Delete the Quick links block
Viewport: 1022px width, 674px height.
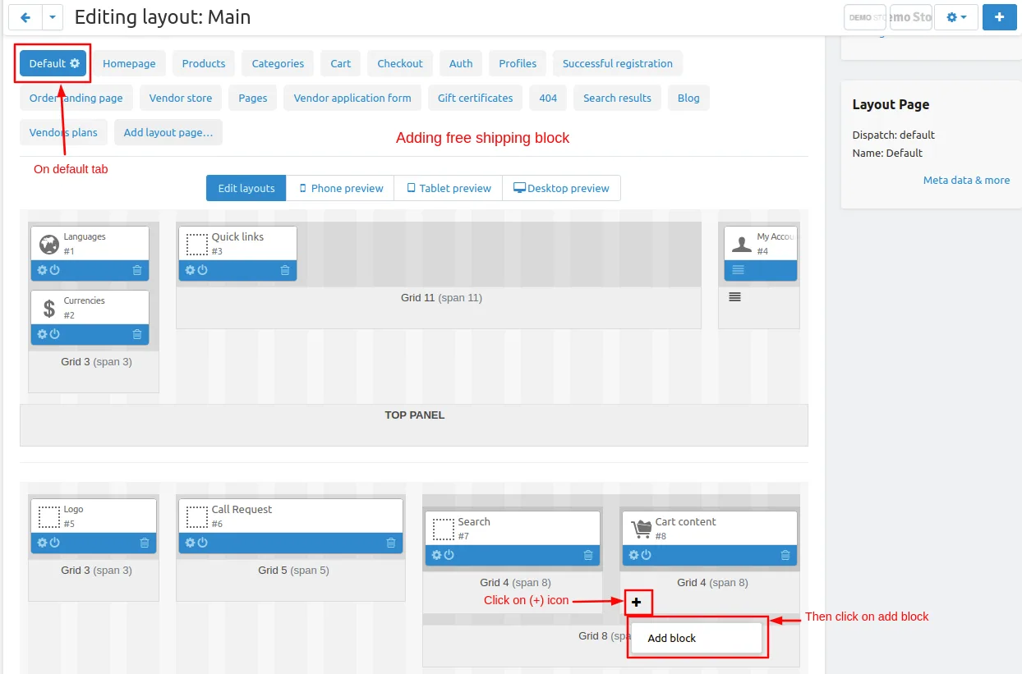pyautogui.click(x=285, y=270)
